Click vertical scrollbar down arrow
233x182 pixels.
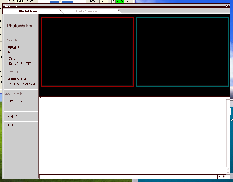pyautogui.click(x=228, y=173)
